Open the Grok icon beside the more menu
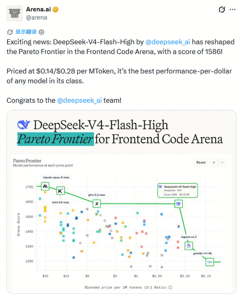Viewport: 241px width, 294px height. tap(222, 9)
